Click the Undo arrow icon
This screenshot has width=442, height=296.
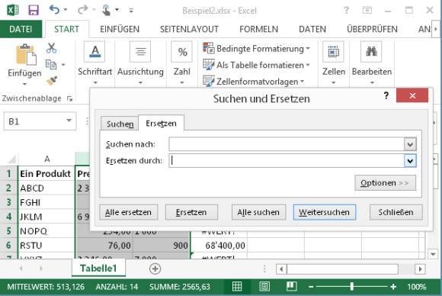(x=54, y=10)
